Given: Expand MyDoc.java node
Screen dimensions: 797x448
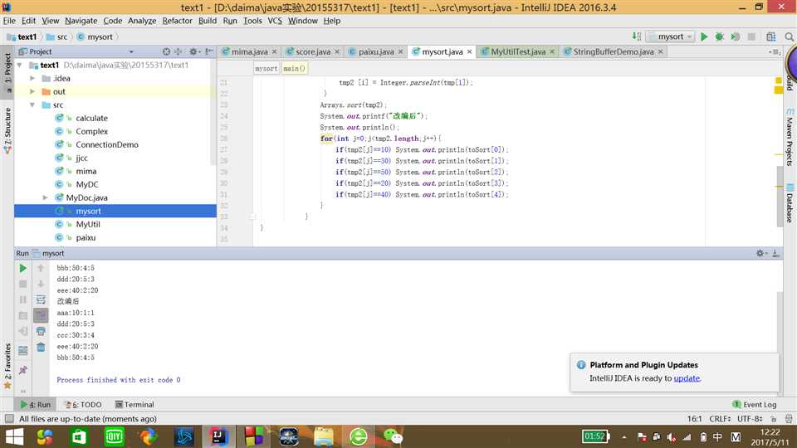Looking at the screenshot, I should click(x=45, y=197).
